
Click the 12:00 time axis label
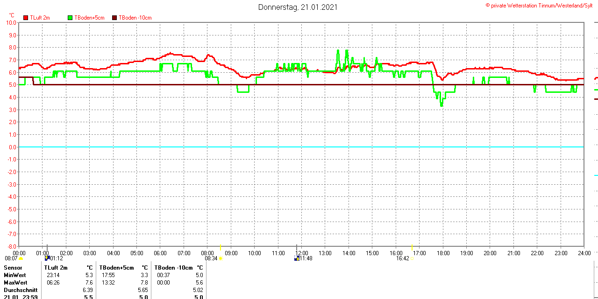302,253
